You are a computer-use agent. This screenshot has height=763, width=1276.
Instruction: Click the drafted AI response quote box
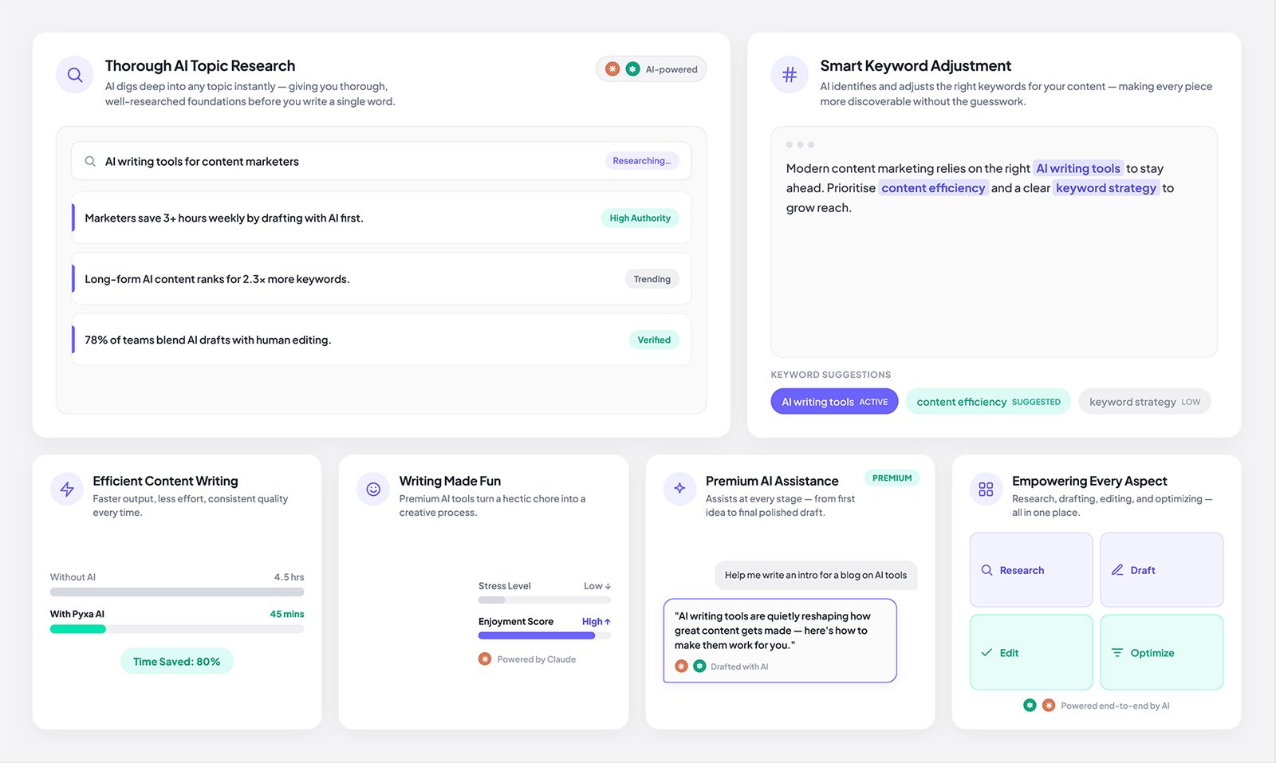[780, 640]
